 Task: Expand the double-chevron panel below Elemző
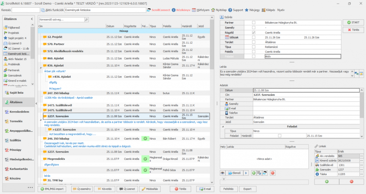pos(224,179)
